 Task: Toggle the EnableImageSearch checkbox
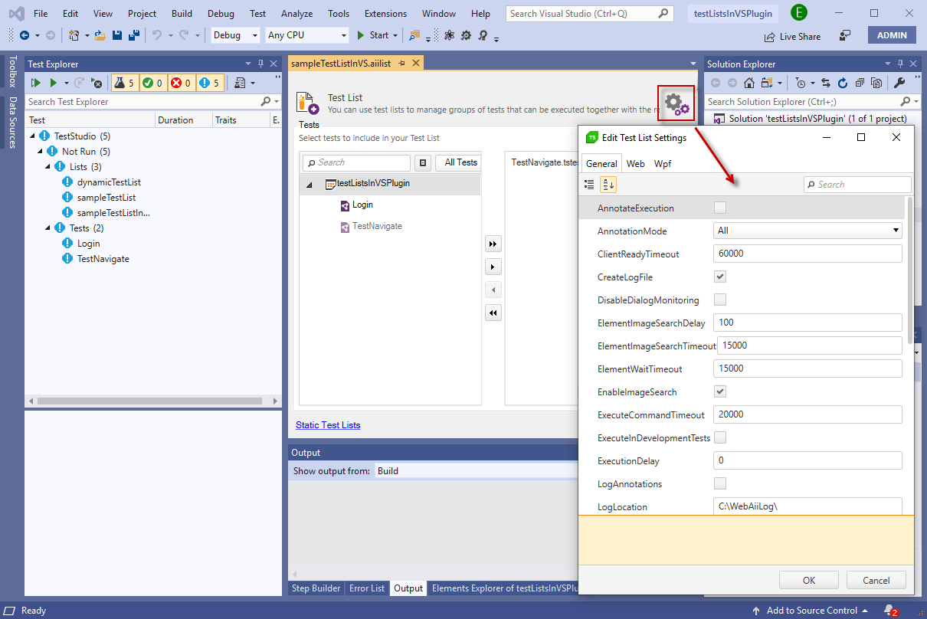click(x=719, y=391)
